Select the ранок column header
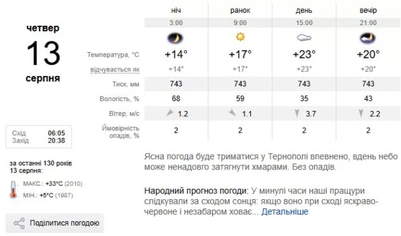 tap(240, 10)
